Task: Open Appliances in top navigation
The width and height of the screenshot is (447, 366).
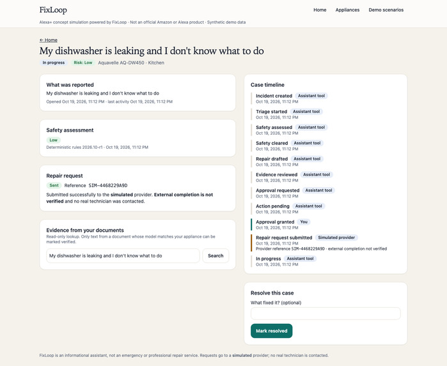Action: [347, 10]
